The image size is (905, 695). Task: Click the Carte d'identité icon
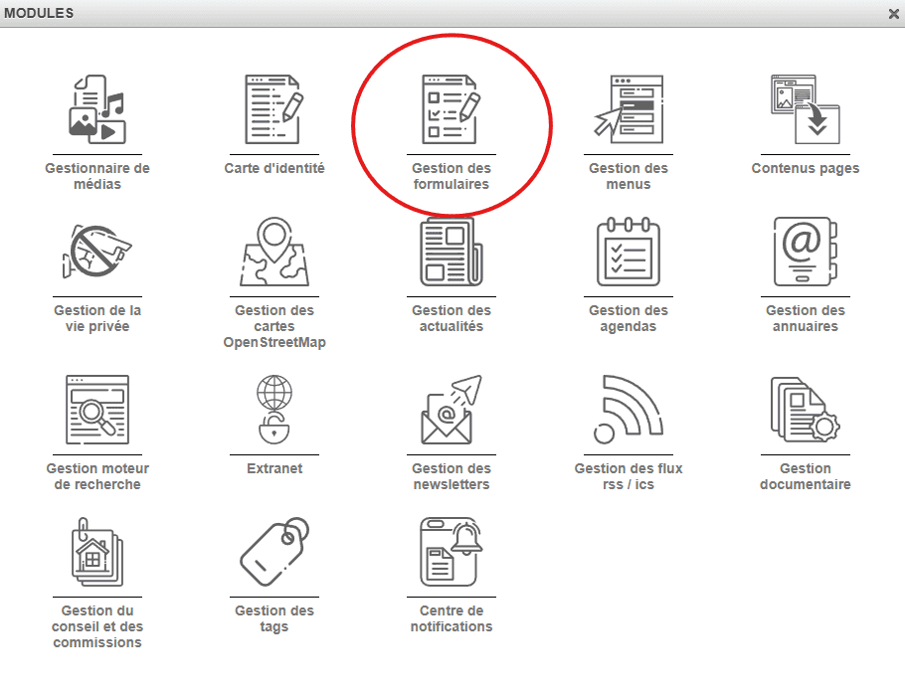(274, 109)
